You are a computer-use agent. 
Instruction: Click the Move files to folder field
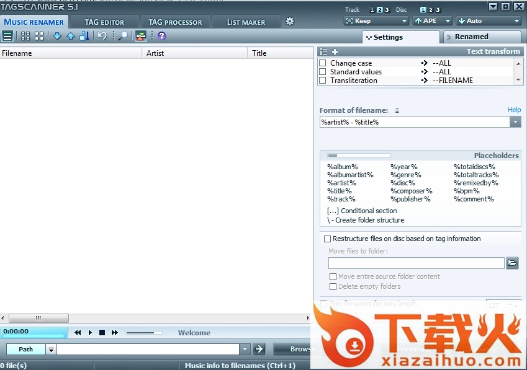[x=416, y=263]
